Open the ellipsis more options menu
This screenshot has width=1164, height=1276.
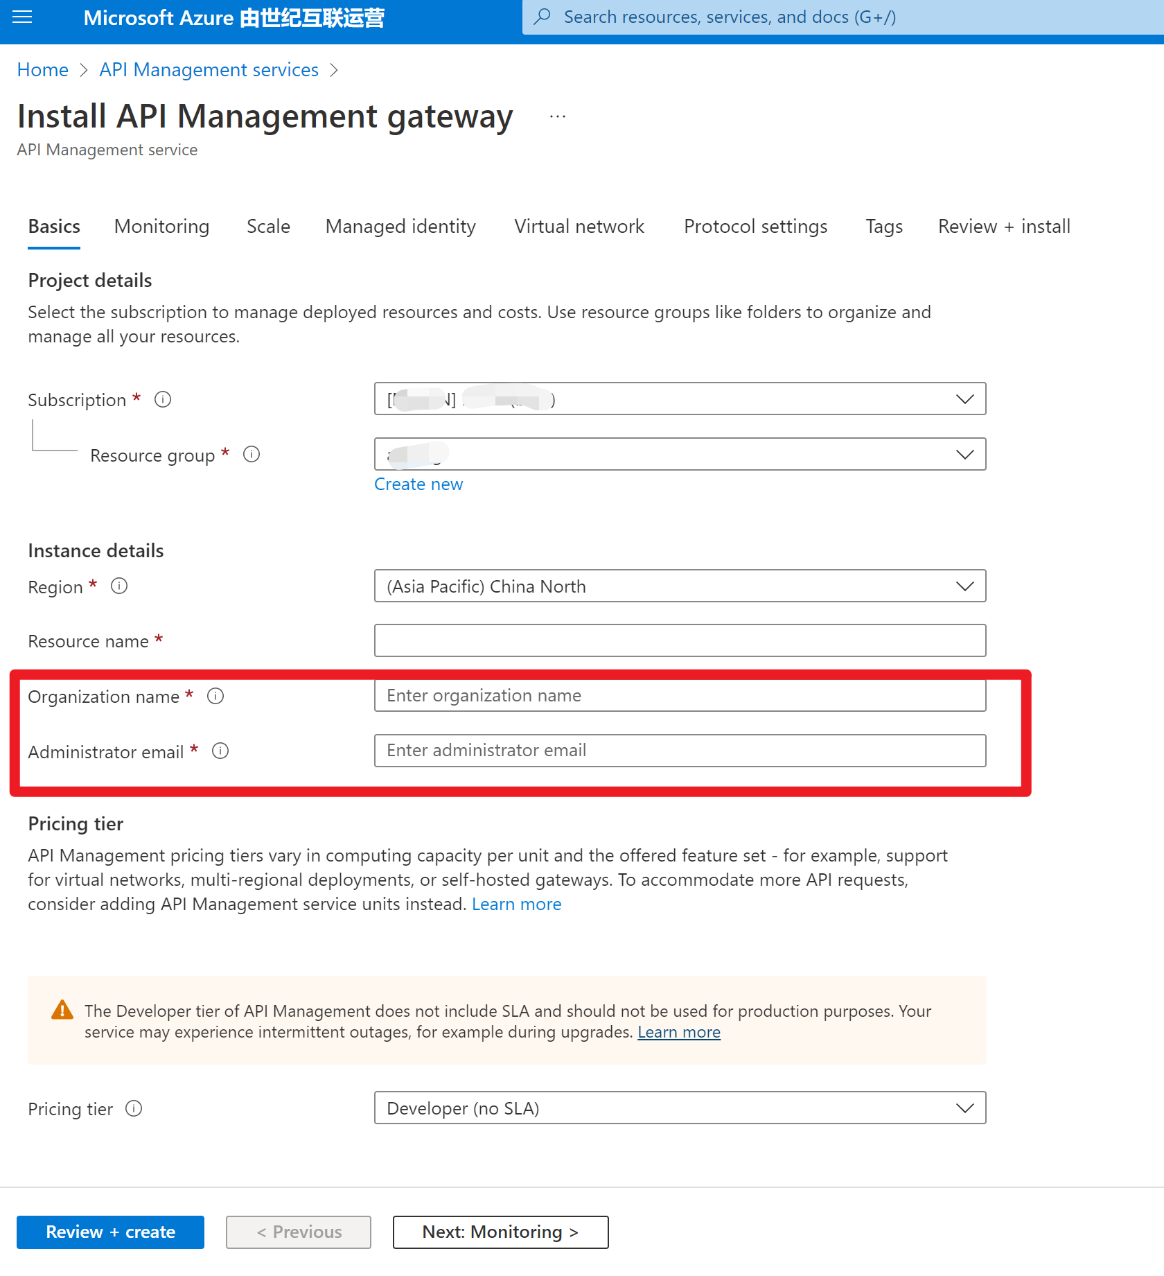click(557, 117)
